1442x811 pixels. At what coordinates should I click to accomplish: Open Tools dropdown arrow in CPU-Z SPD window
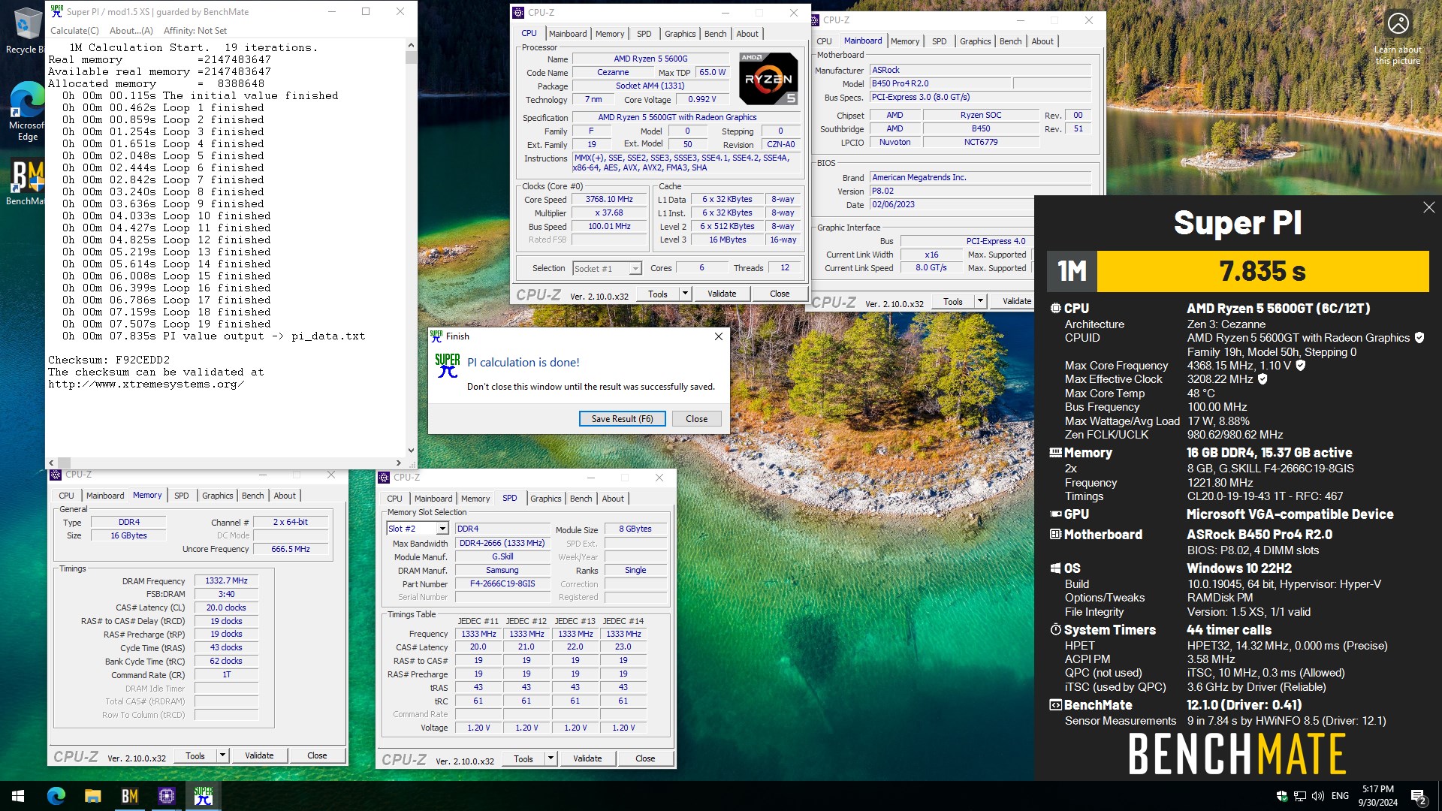click(551, 758)
